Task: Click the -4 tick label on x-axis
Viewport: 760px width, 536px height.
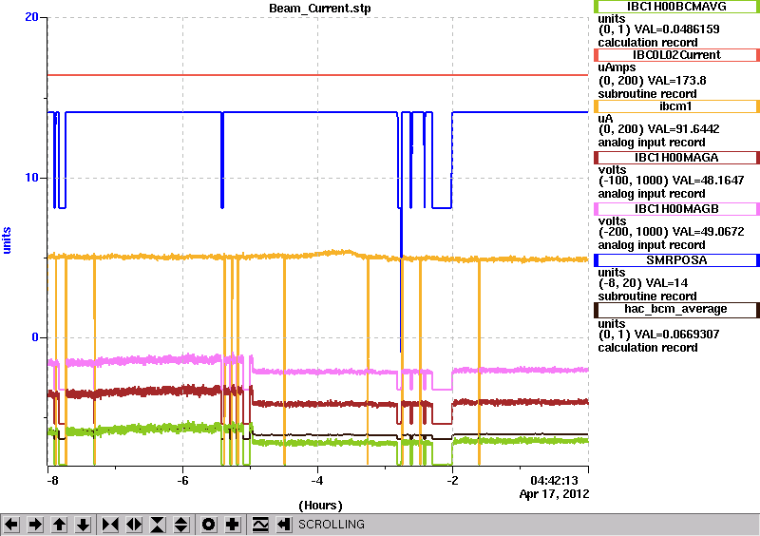Action: [x=317, y=481]
